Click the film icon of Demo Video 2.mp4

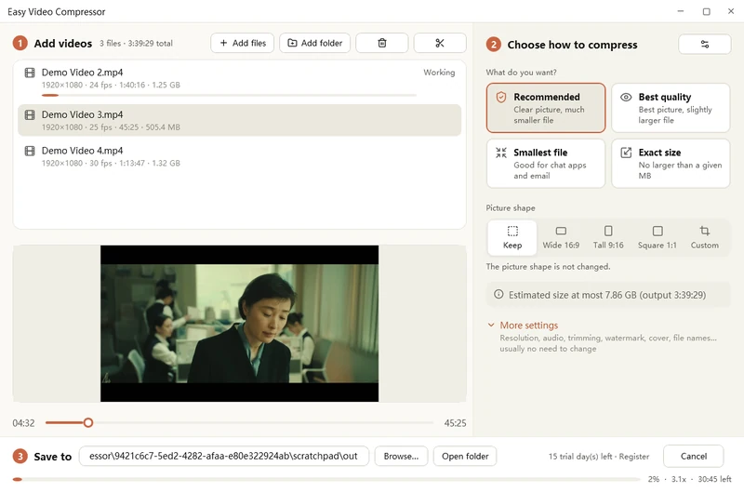(x=30, y=73)
